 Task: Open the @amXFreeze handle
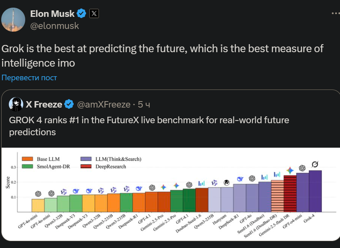pyautogui.click(x=104, y=104)
